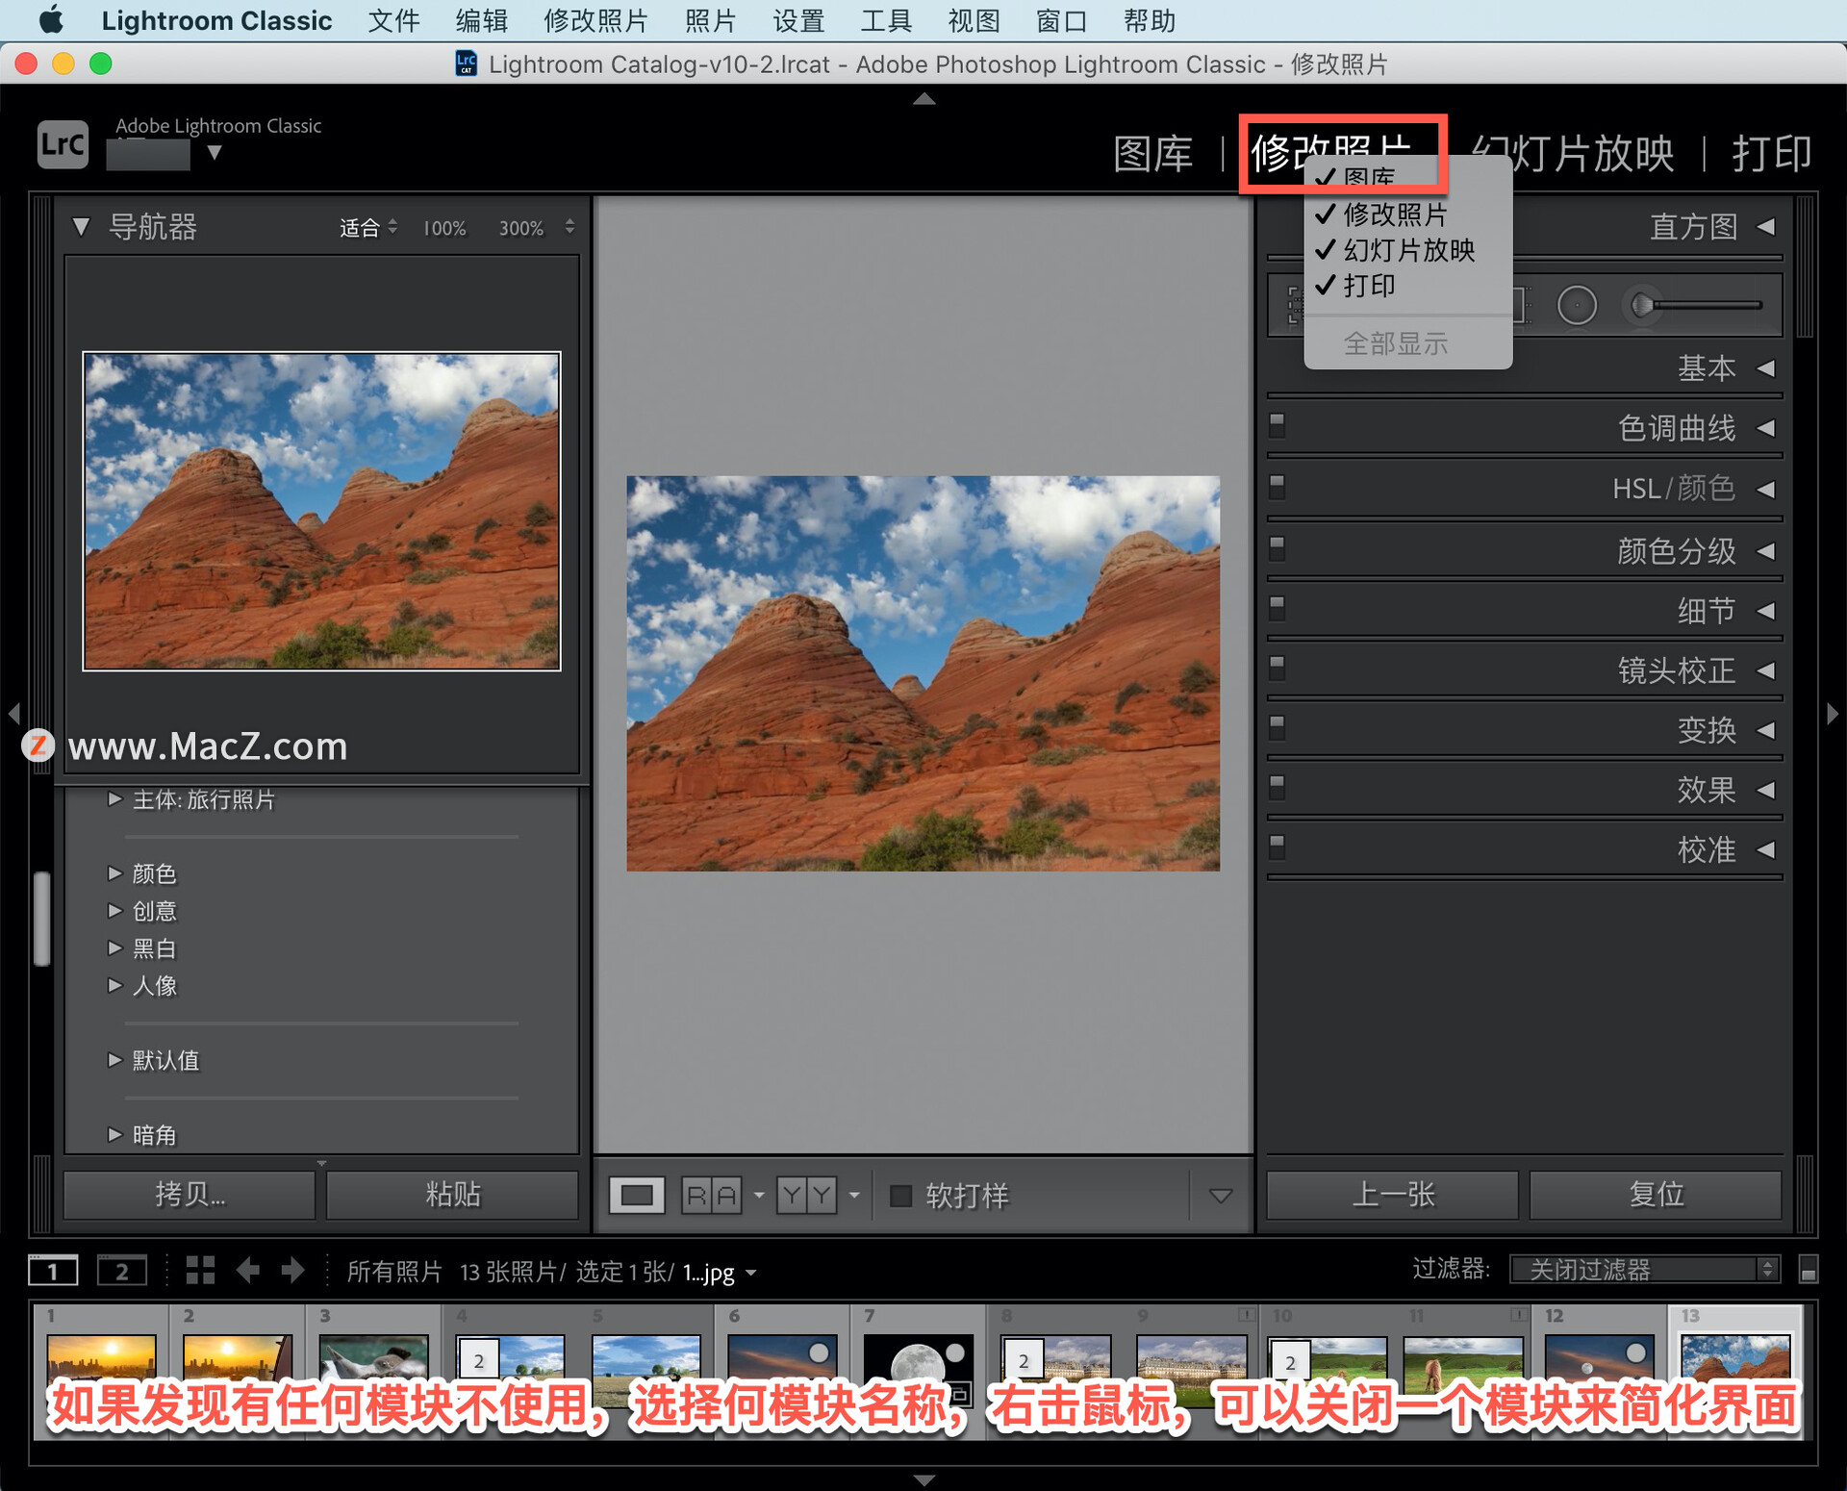Open the 关闭过滤器 filter dropdown

[x=1644, y=1270]
